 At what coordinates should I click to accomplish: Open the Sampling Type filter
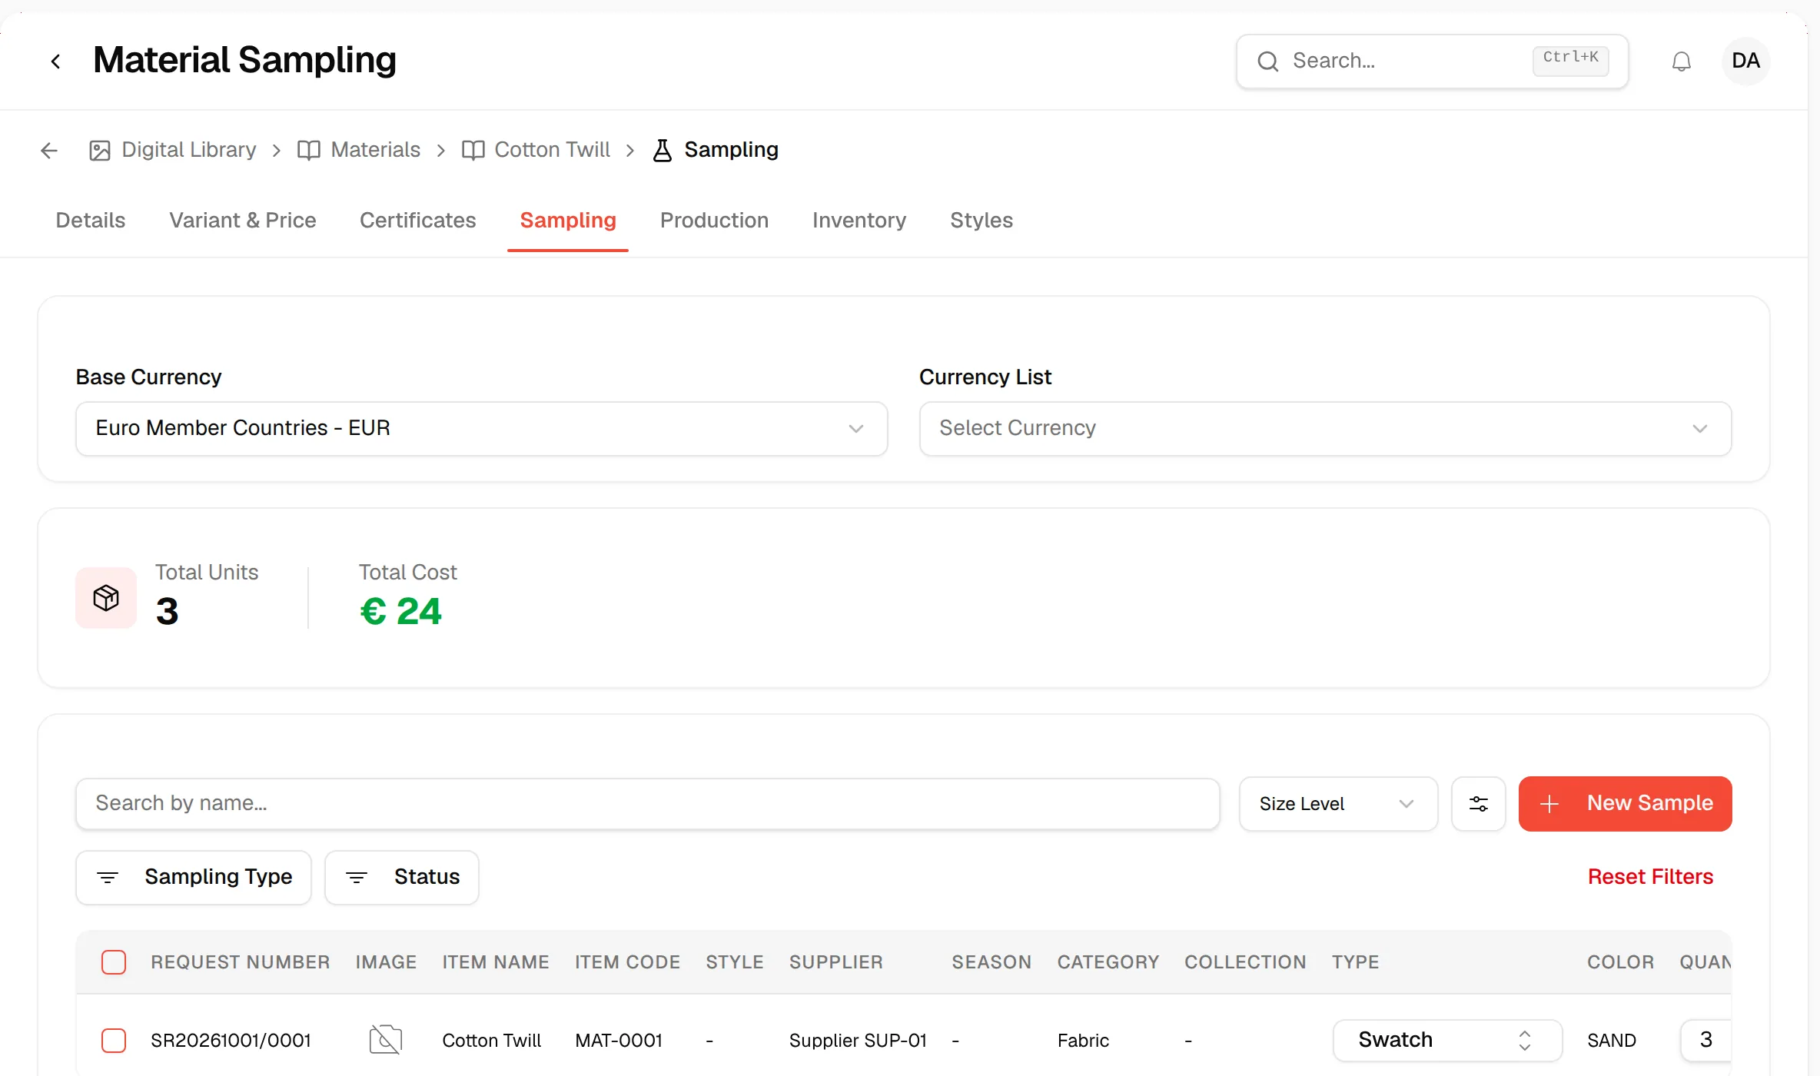click(x=194, y=878)
